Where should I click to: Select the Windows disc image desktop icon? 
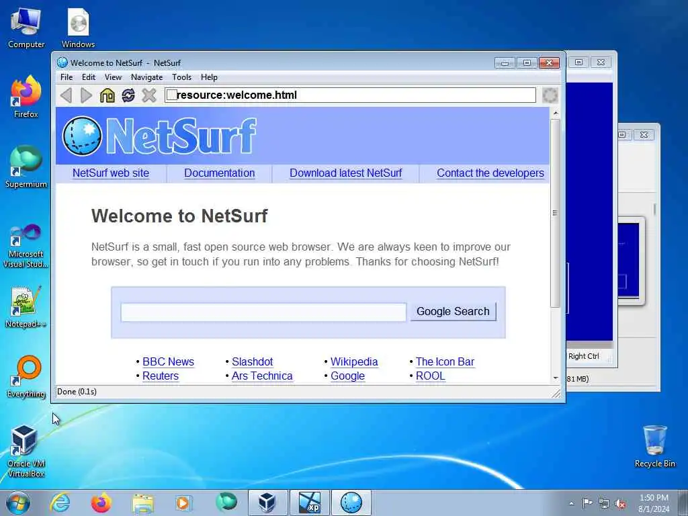pos(78,28)
